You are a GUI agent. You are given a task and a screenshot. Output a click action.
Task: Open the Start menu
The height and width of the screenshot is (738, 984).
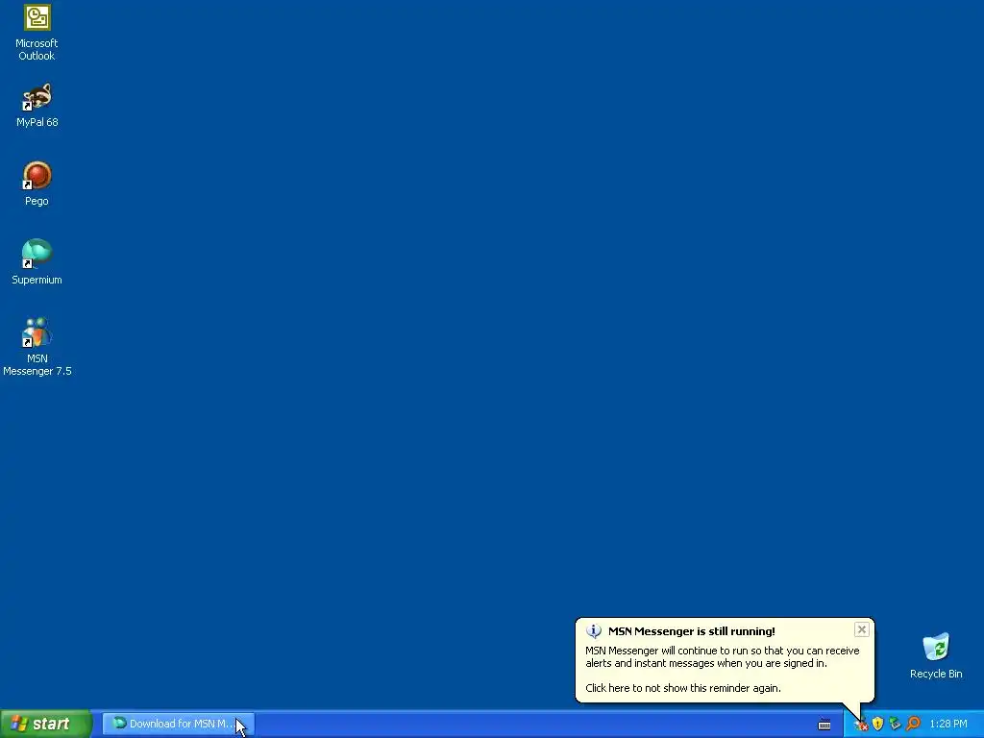coord(46,724)
